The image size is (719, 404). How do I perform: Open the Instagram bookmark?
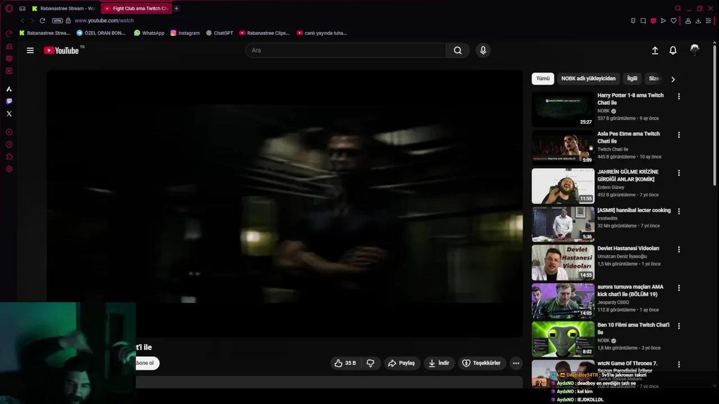185,33
